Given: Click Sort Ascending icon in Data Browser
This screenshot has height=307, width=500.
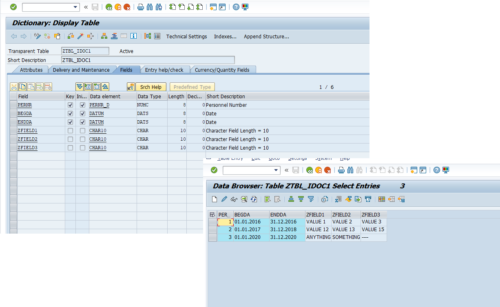Looking at the screenshot, I should pyautogui.click(x=291, y=199).
